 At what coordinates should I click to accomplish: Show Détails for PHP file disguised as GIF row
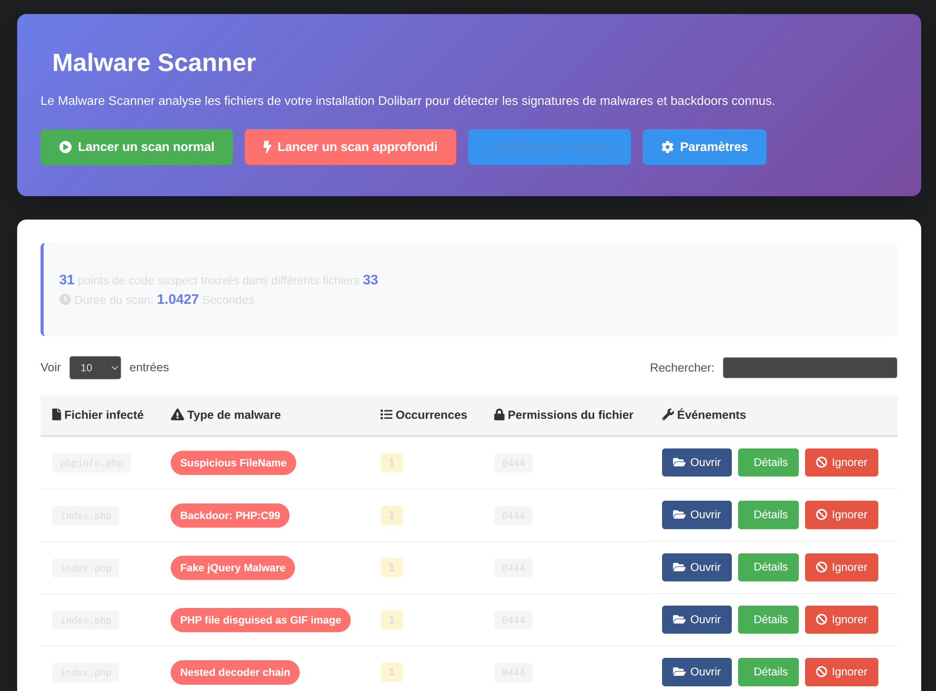(768, 620)
